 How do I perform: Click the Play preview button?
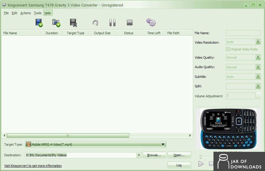click(x=201, y=164)
